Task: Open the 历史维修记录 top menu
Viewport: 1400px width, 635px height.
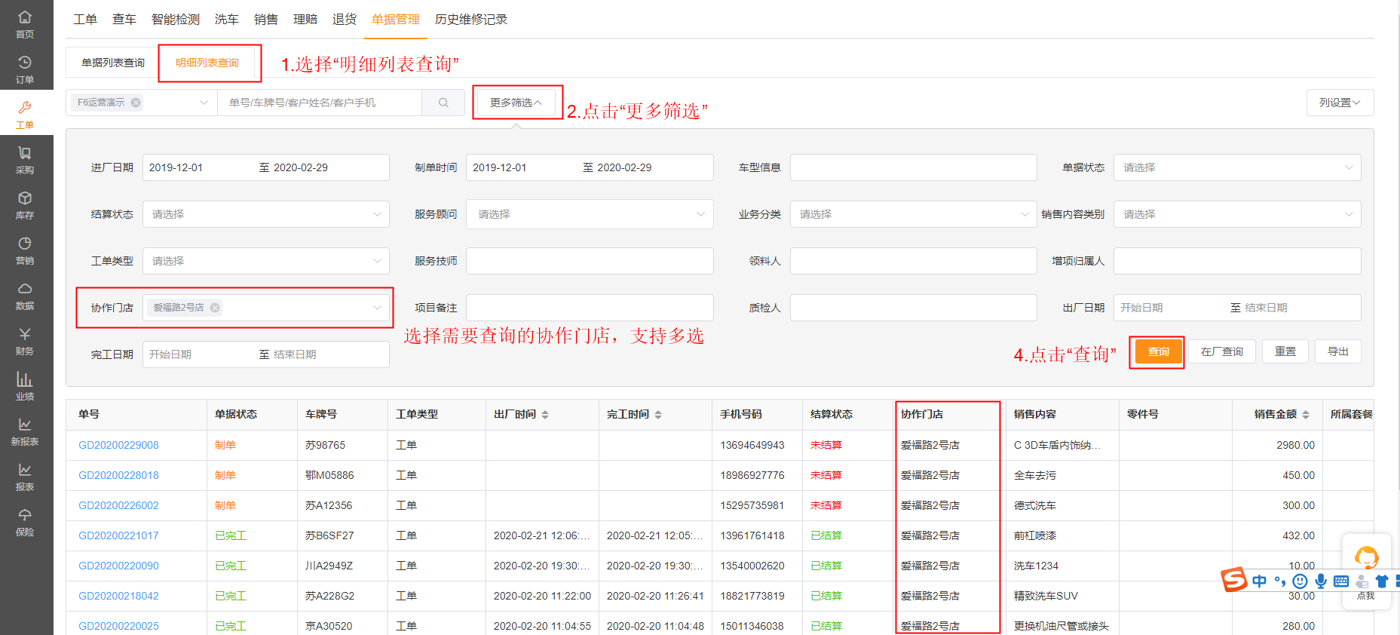Action: point(471,20)
